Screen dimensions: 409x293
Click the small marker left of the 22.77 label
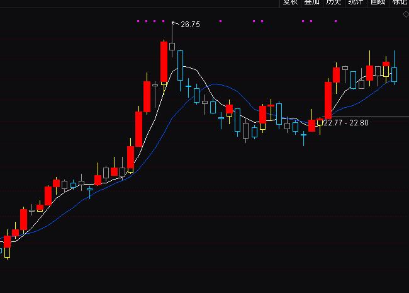(x=320, y=121)
